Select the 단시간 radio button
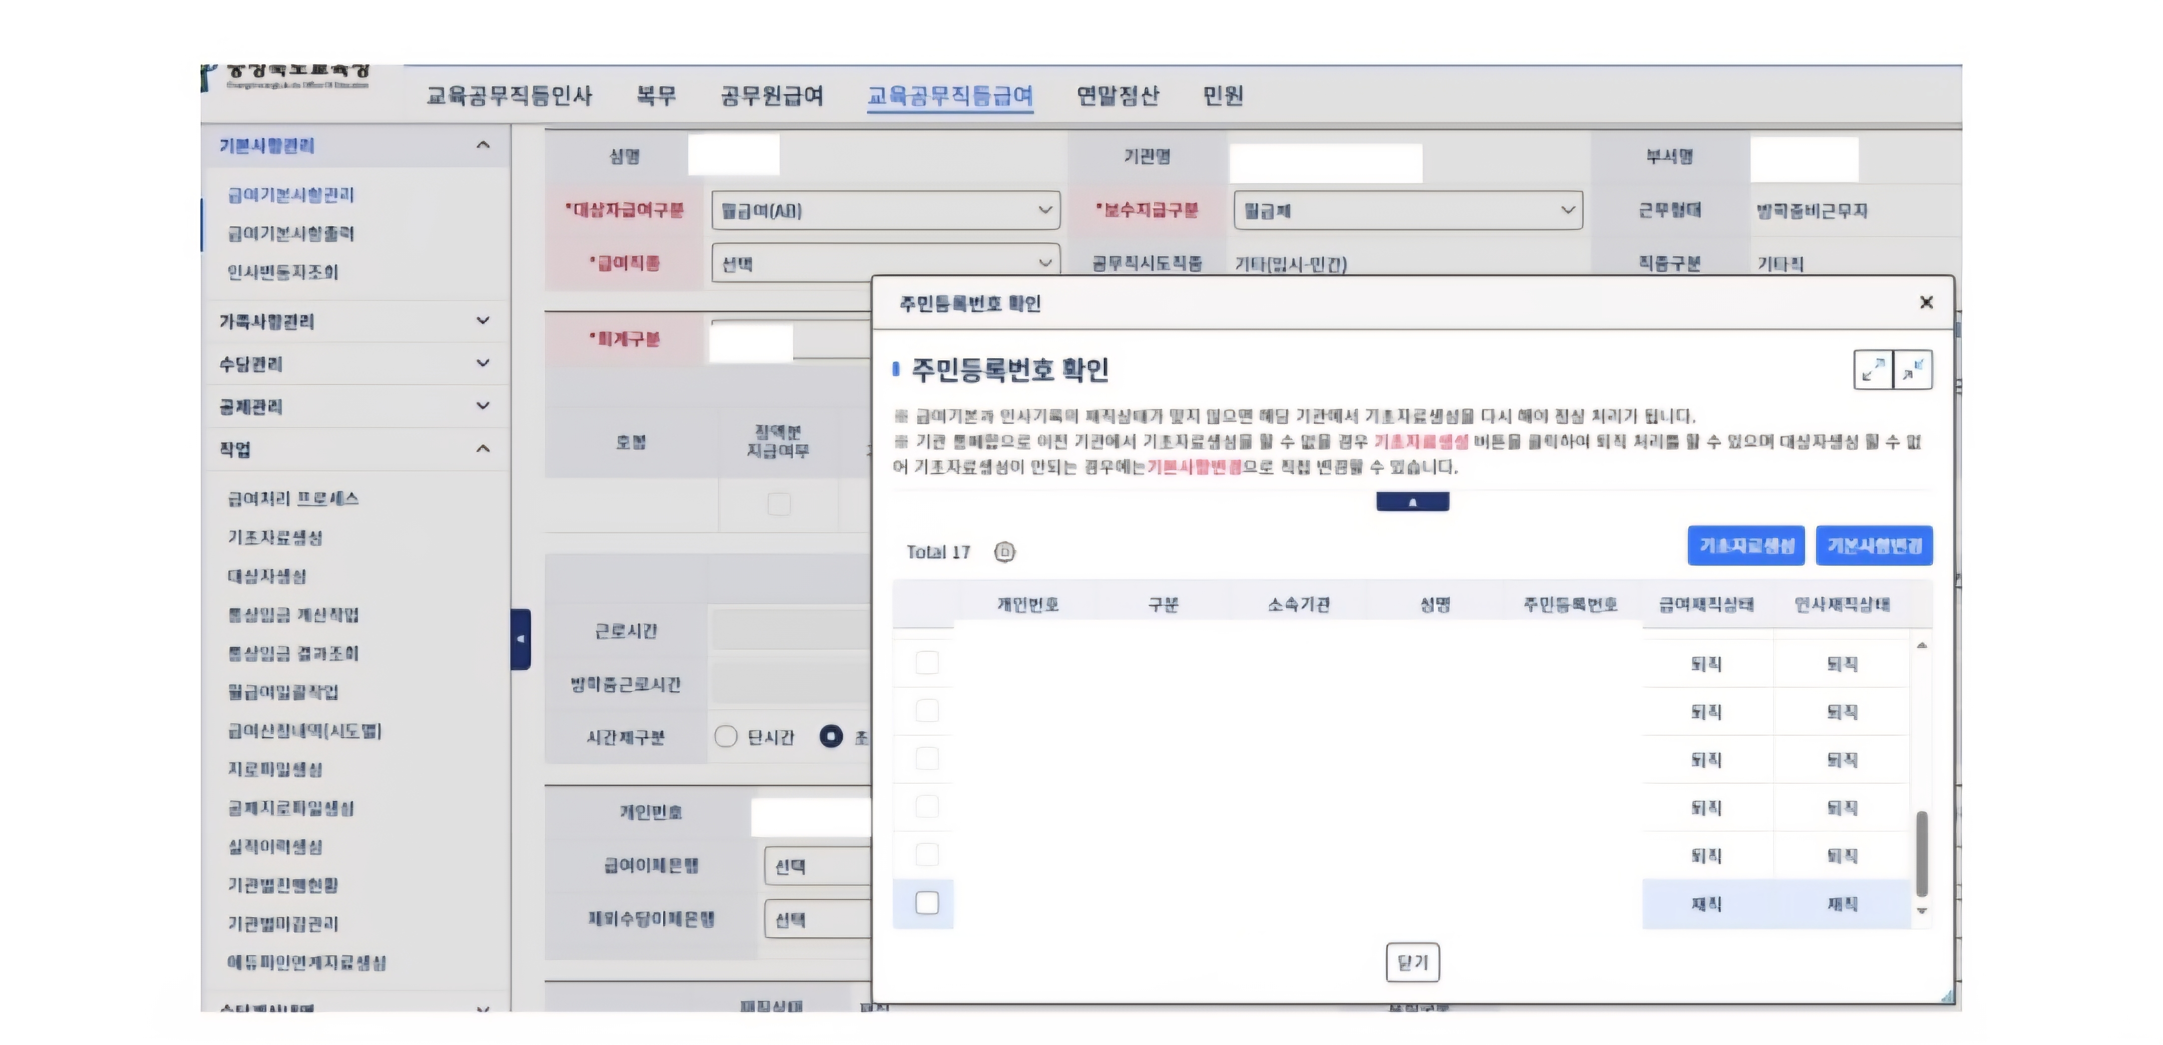2163x1045 pixels. point(726,737)
